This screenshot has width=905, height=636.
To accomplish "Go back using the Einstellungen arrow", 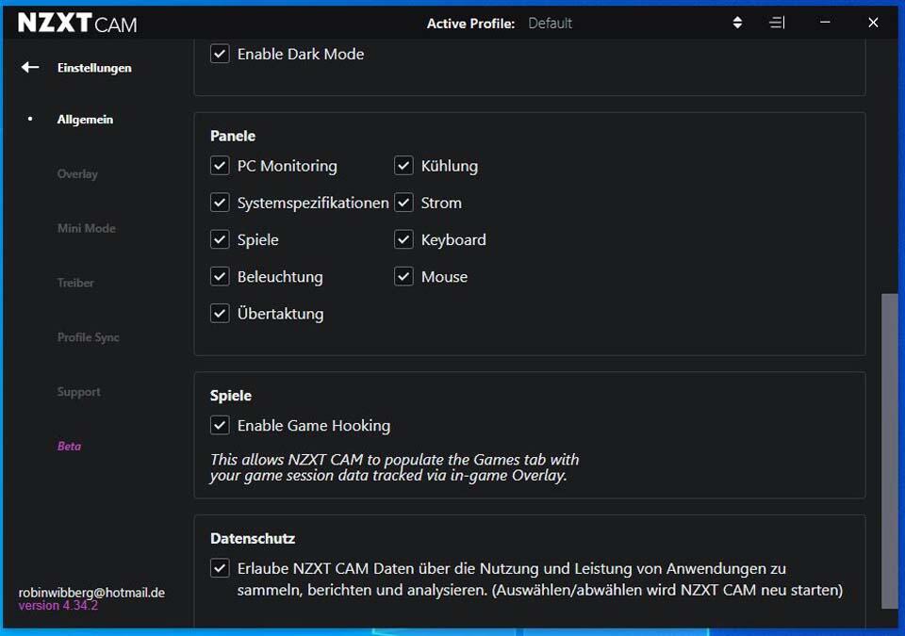I will point(30,68).
